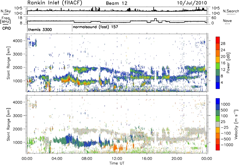Screen dimensions: 239x165
Task: Click the 20:00 time tick label
Action: click(x=177, y=159)
